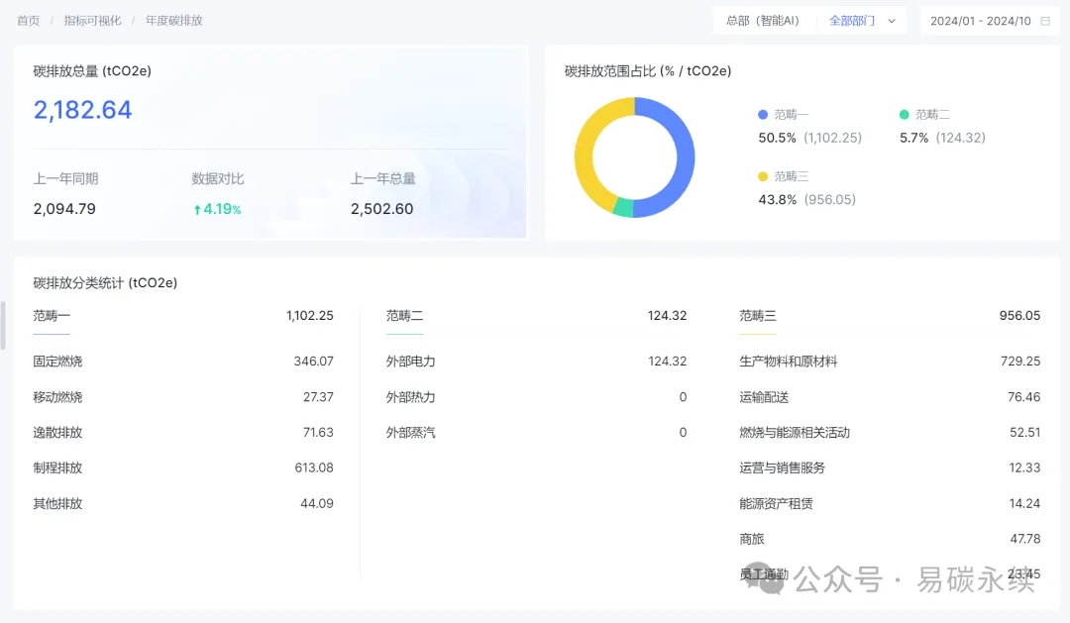This screenshot has height=623, width=1070.
Task: Click the yellow 范畴三 legend dot
Action: coord(763,176)
